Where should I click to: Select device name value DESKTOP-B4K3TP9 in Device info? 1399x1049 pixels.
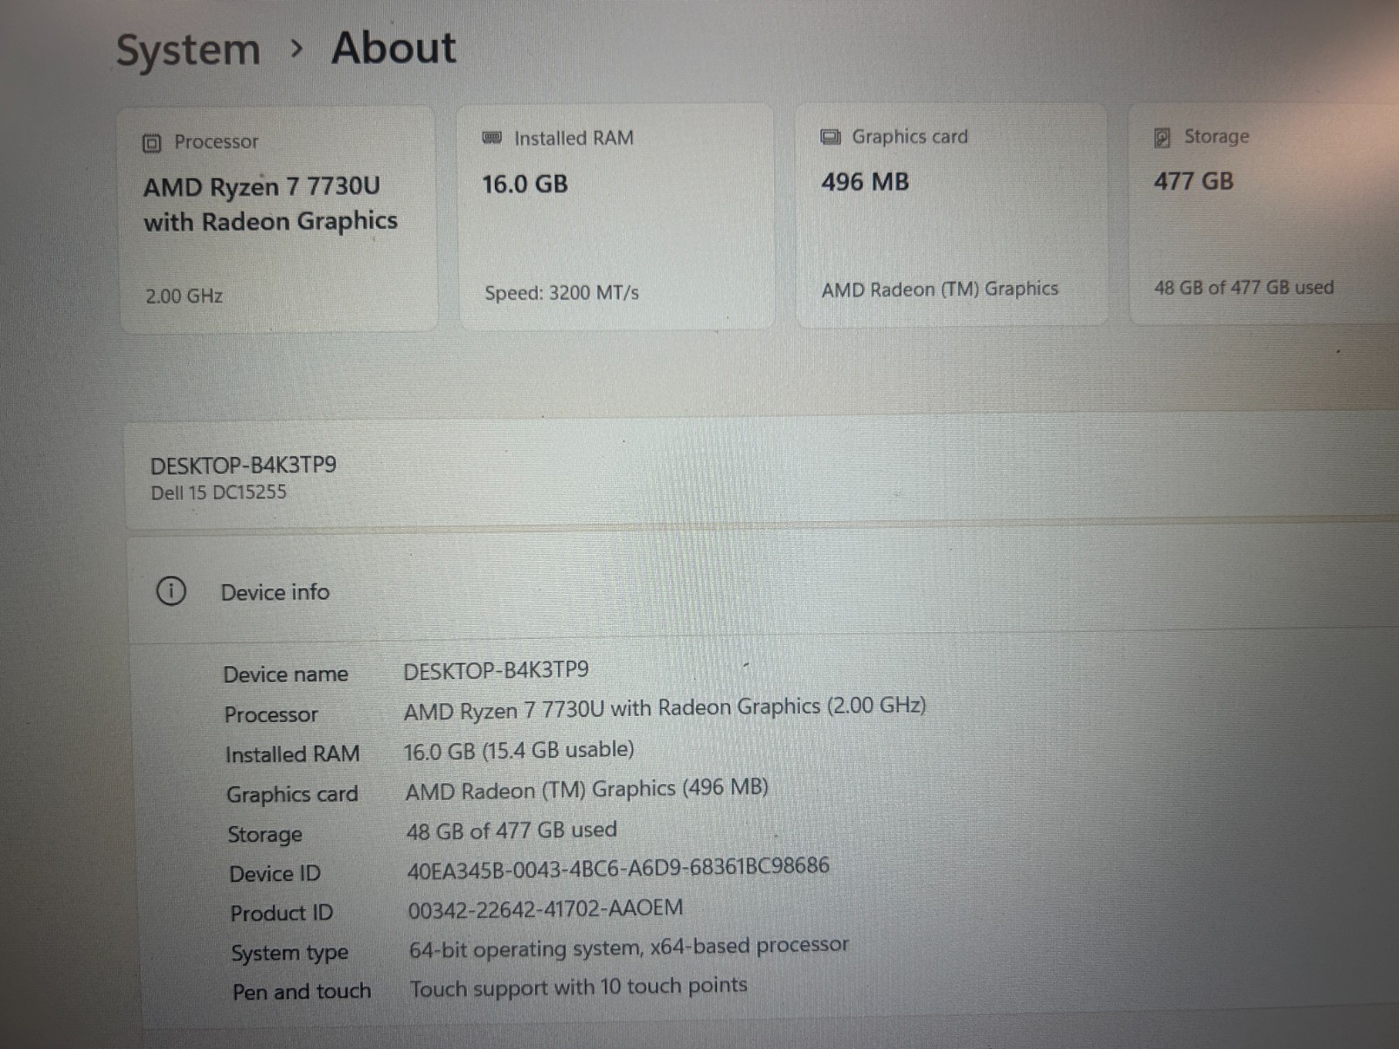click(x=496, y=670)
